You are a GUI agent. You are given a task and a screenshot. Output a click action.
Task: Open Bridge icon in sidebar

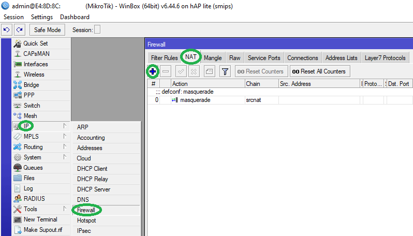[18, 85]
